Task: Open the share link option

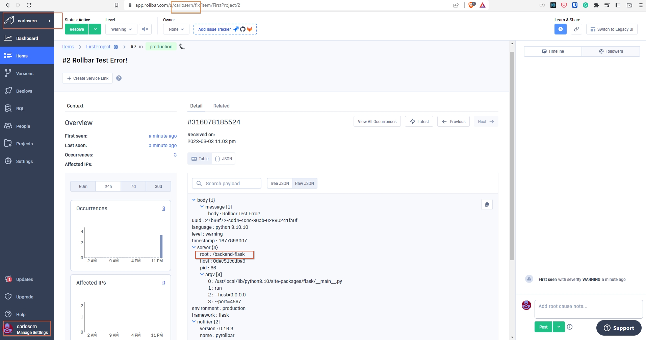Action: coord(576,29)
